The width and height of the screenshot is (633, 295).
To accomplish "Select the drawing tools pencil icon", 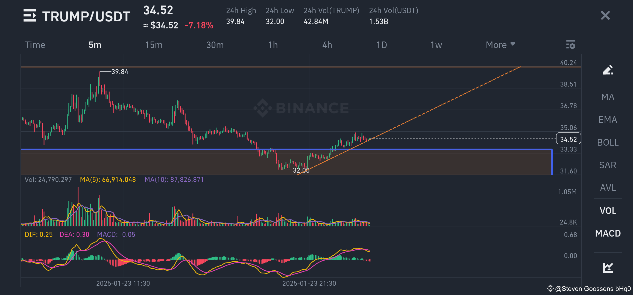I will [x=608, y=70].
